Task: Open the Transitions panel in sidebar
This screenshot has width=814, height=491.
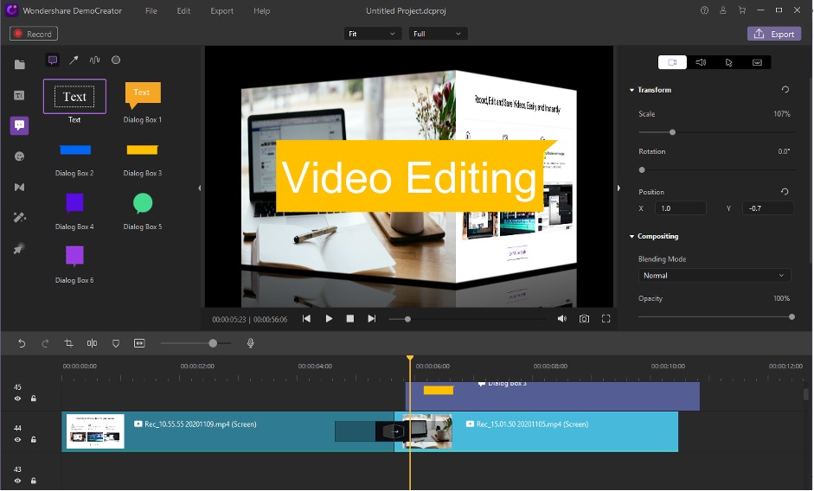Action: [20, 187]
